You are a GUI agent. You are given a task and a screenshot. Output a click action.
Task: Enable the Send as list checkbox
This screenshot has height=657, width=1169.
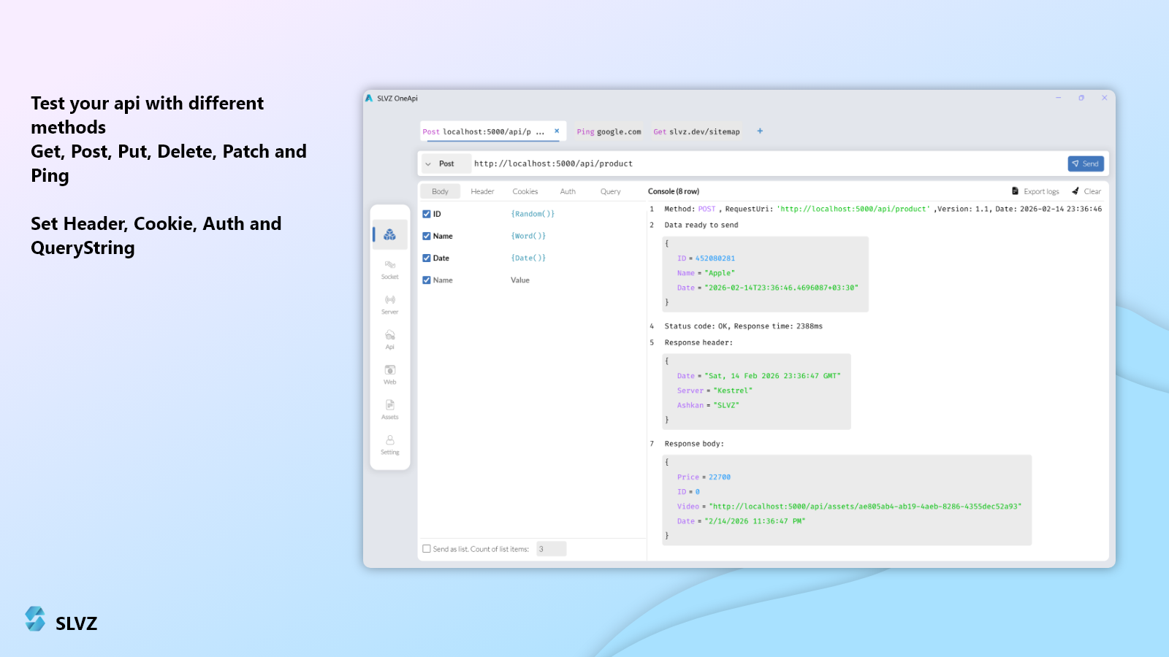click(x=427, y=549)
